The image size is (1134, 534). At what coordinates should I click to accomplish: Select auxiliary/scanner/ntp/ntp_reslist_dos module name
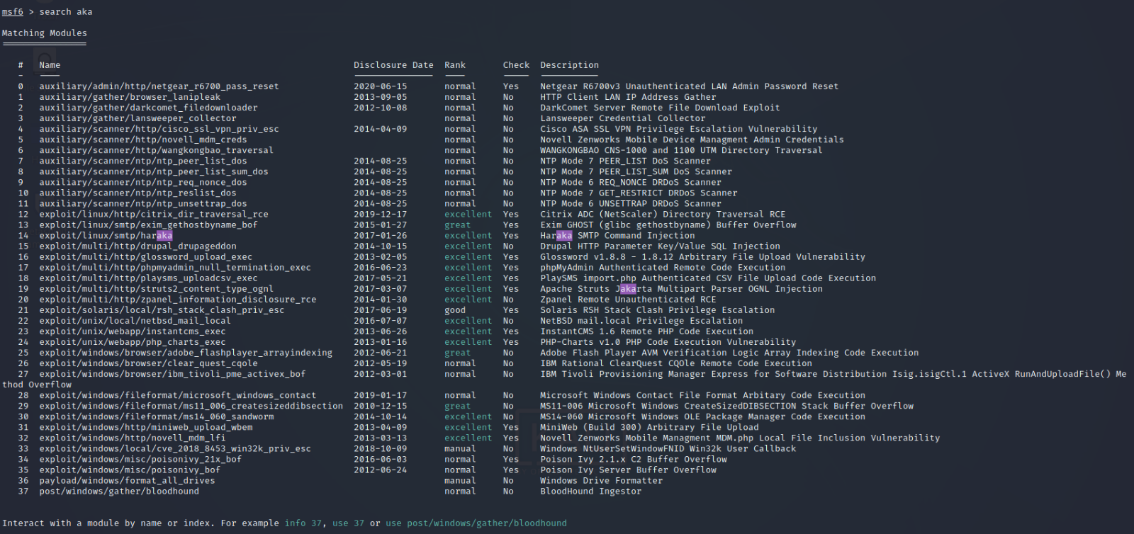137,193
